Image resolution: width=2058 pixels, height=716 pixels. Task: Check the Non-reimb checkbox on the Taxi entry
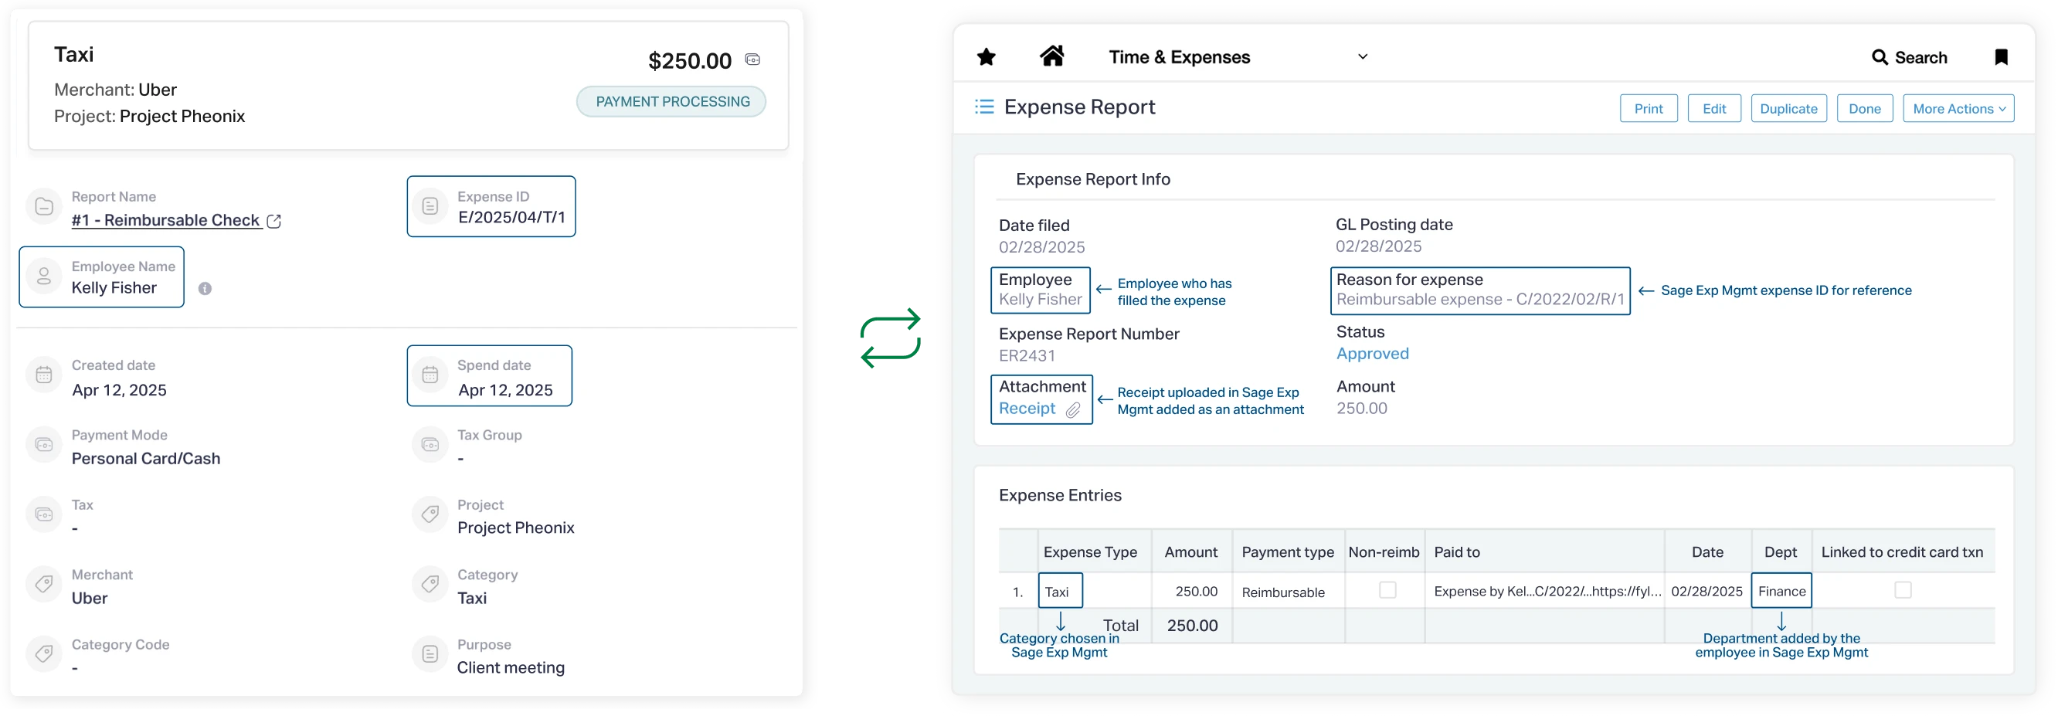[x=1387, y=591]
